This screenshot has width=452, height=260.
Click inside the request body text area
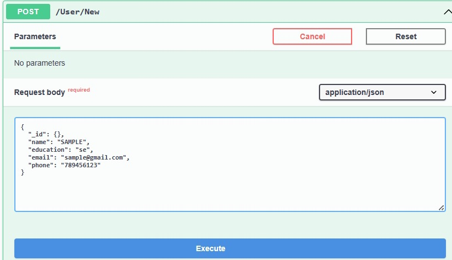[230, 165]
